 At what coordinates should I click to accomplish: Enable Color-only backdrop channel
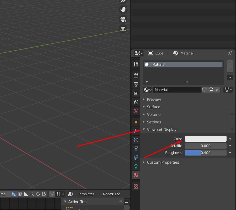[x=20, y=194]
